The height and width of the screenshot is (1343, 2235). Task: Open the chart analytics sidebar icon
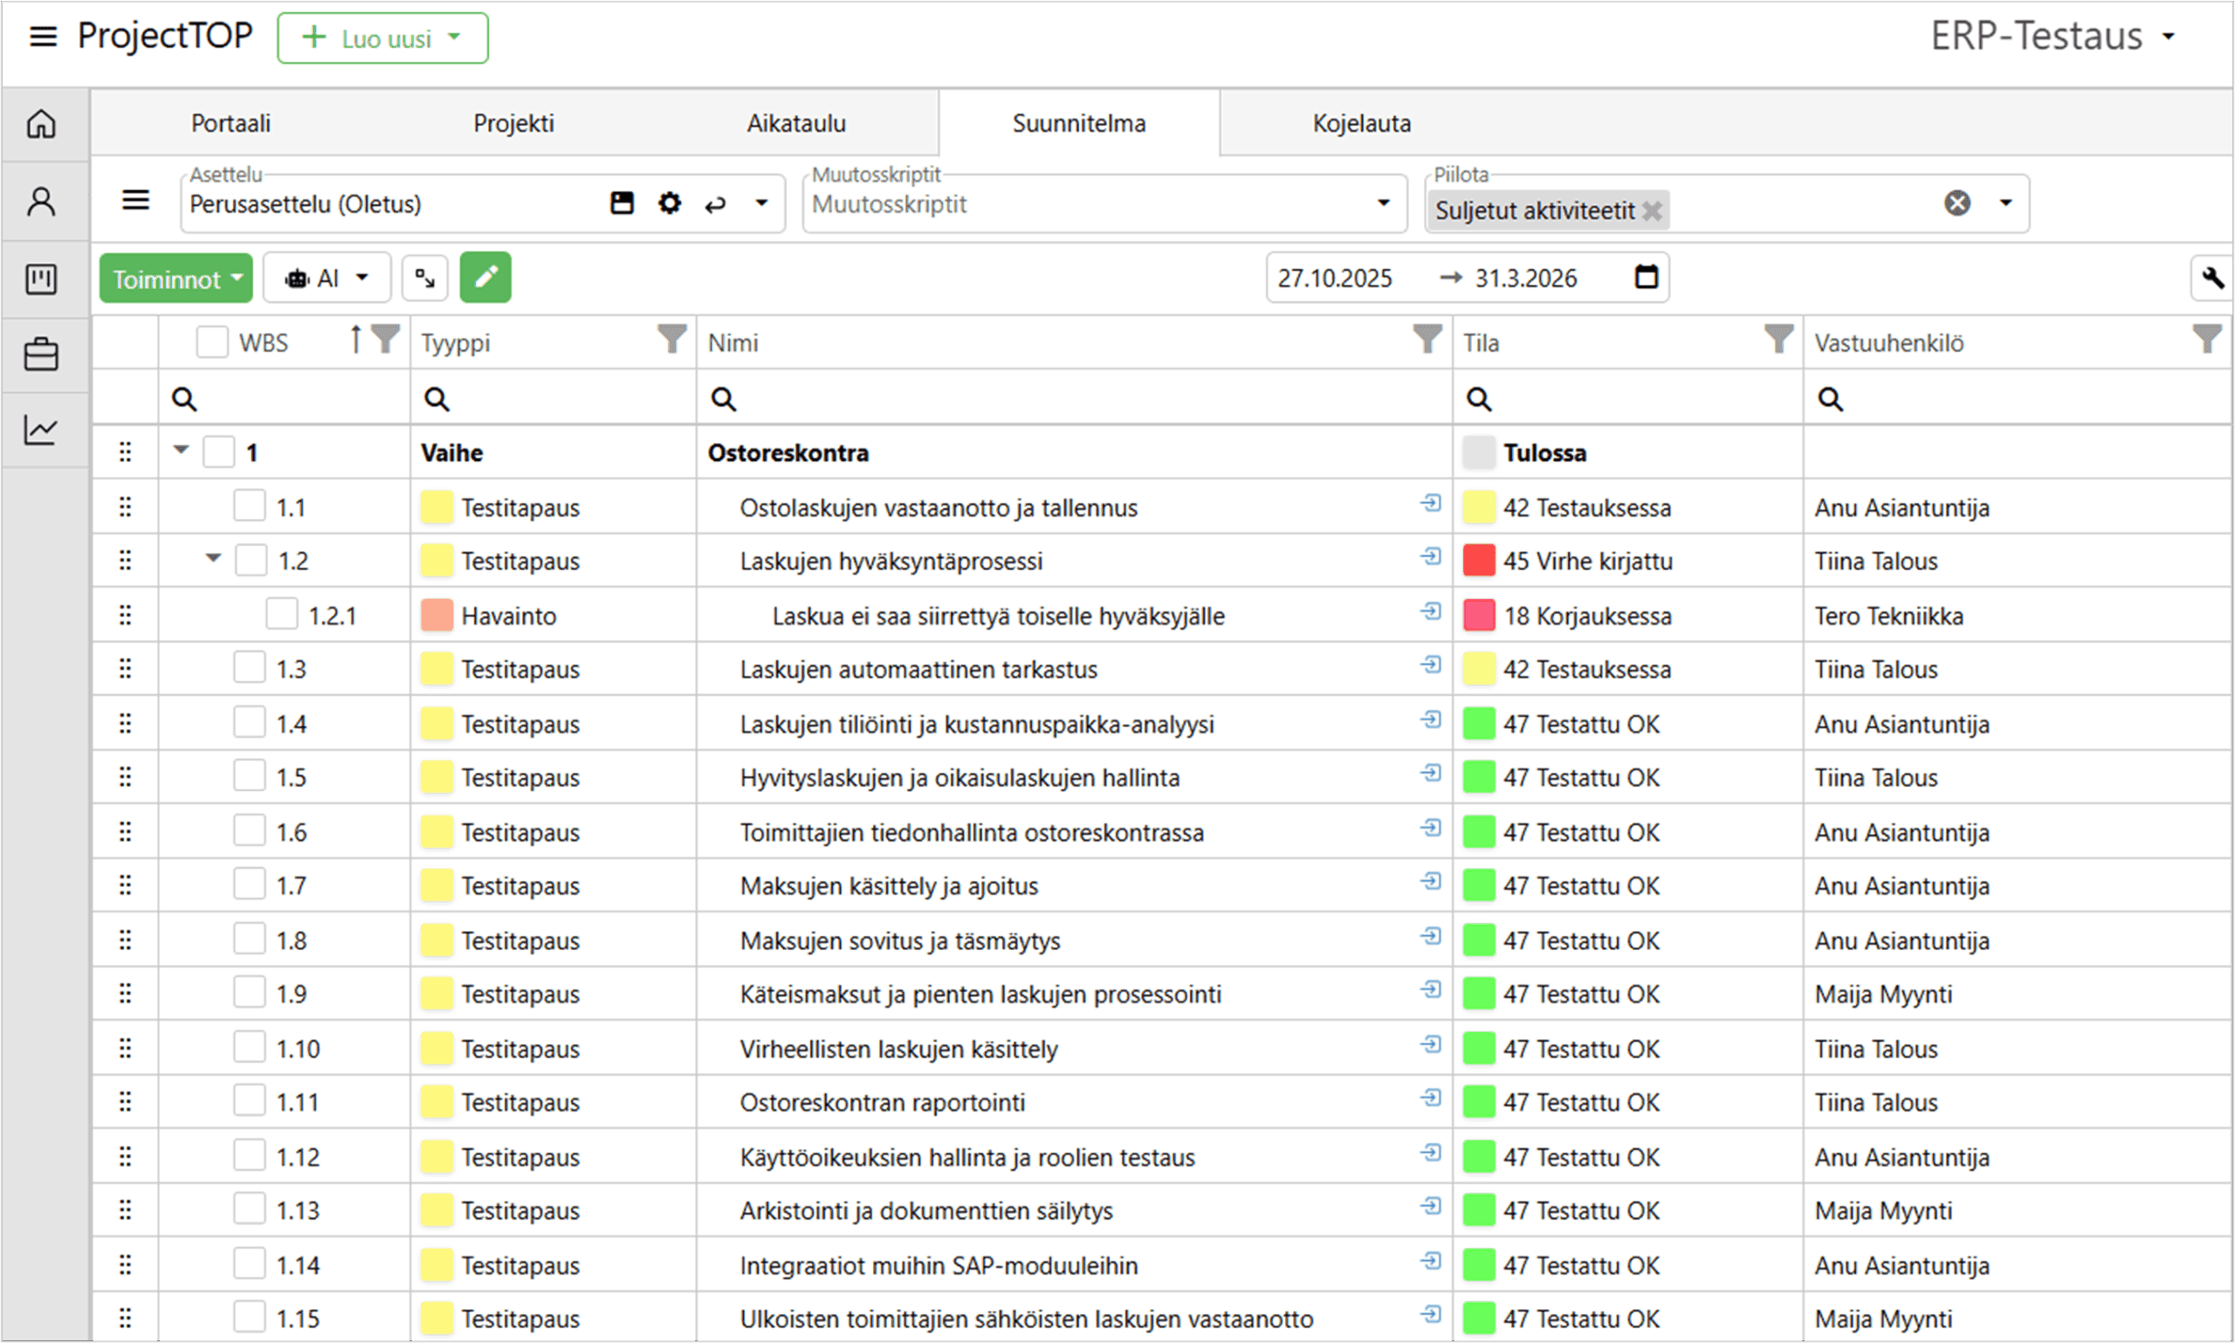[42, 429]
